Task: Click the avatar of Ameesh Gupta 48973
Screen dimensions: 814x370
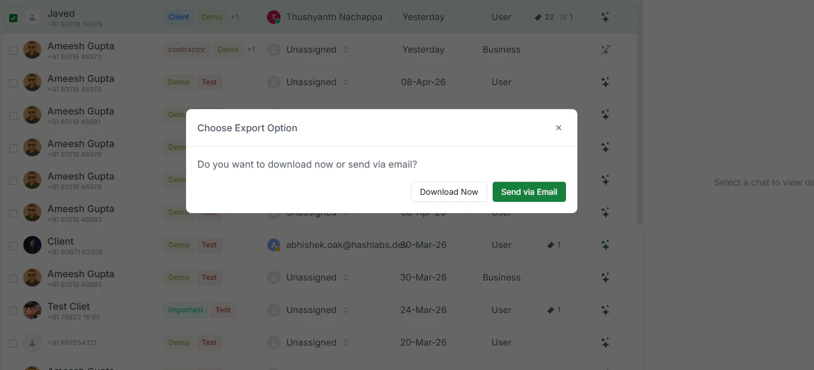Action: (33, 50)
